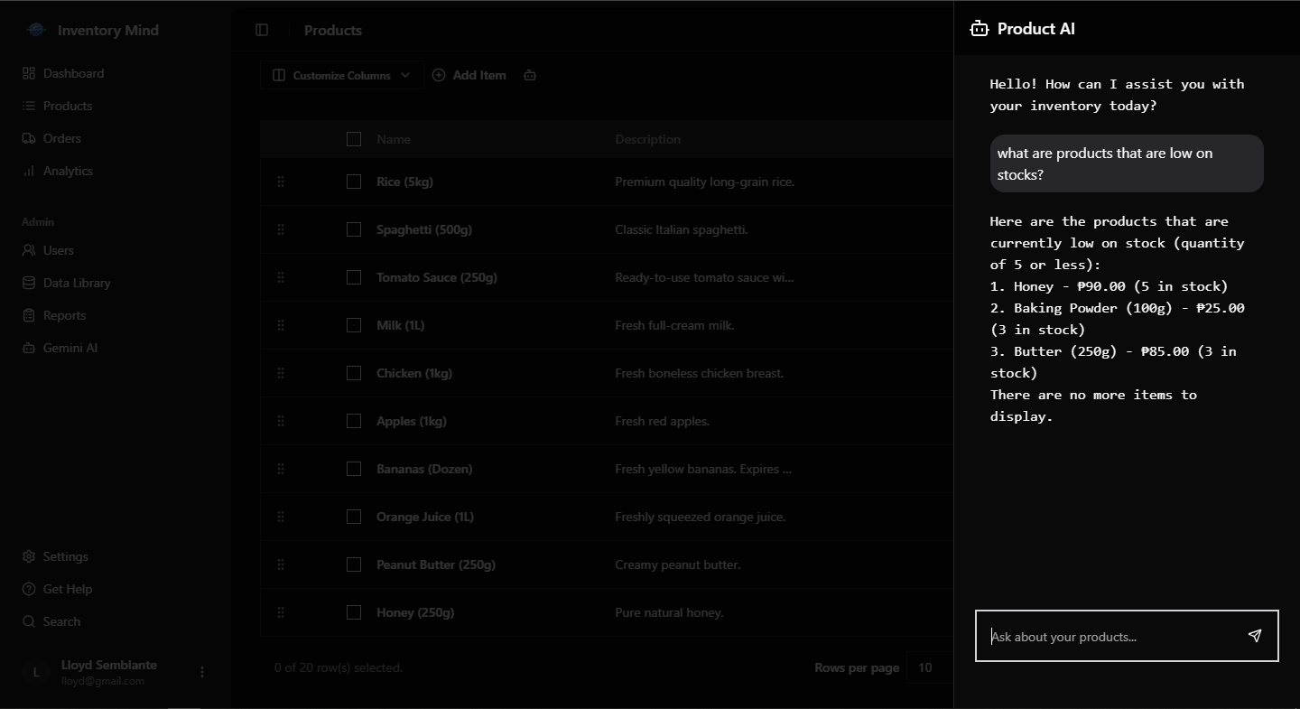Click drag handle icon for Honey (250g) row
The height and width of the screenshot is (709, 1300).
pos(281,612)
